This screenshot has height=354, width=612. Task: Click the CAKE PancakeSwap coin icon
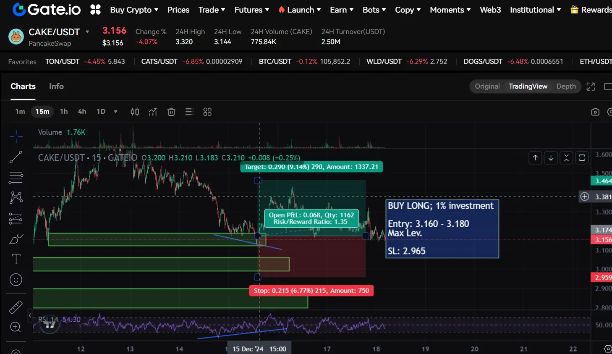16,37
